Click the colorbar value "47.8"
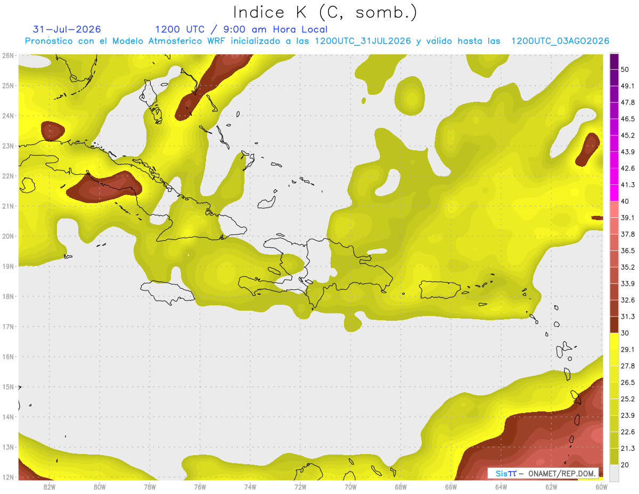Viewport: 639px width, 494px height. tap(628, 103)
